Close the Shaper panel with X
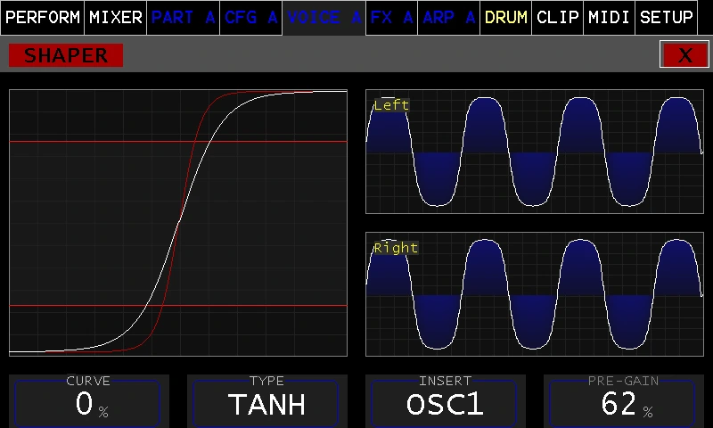This screenshot has width=713, height=428. [x=684, y=55]
